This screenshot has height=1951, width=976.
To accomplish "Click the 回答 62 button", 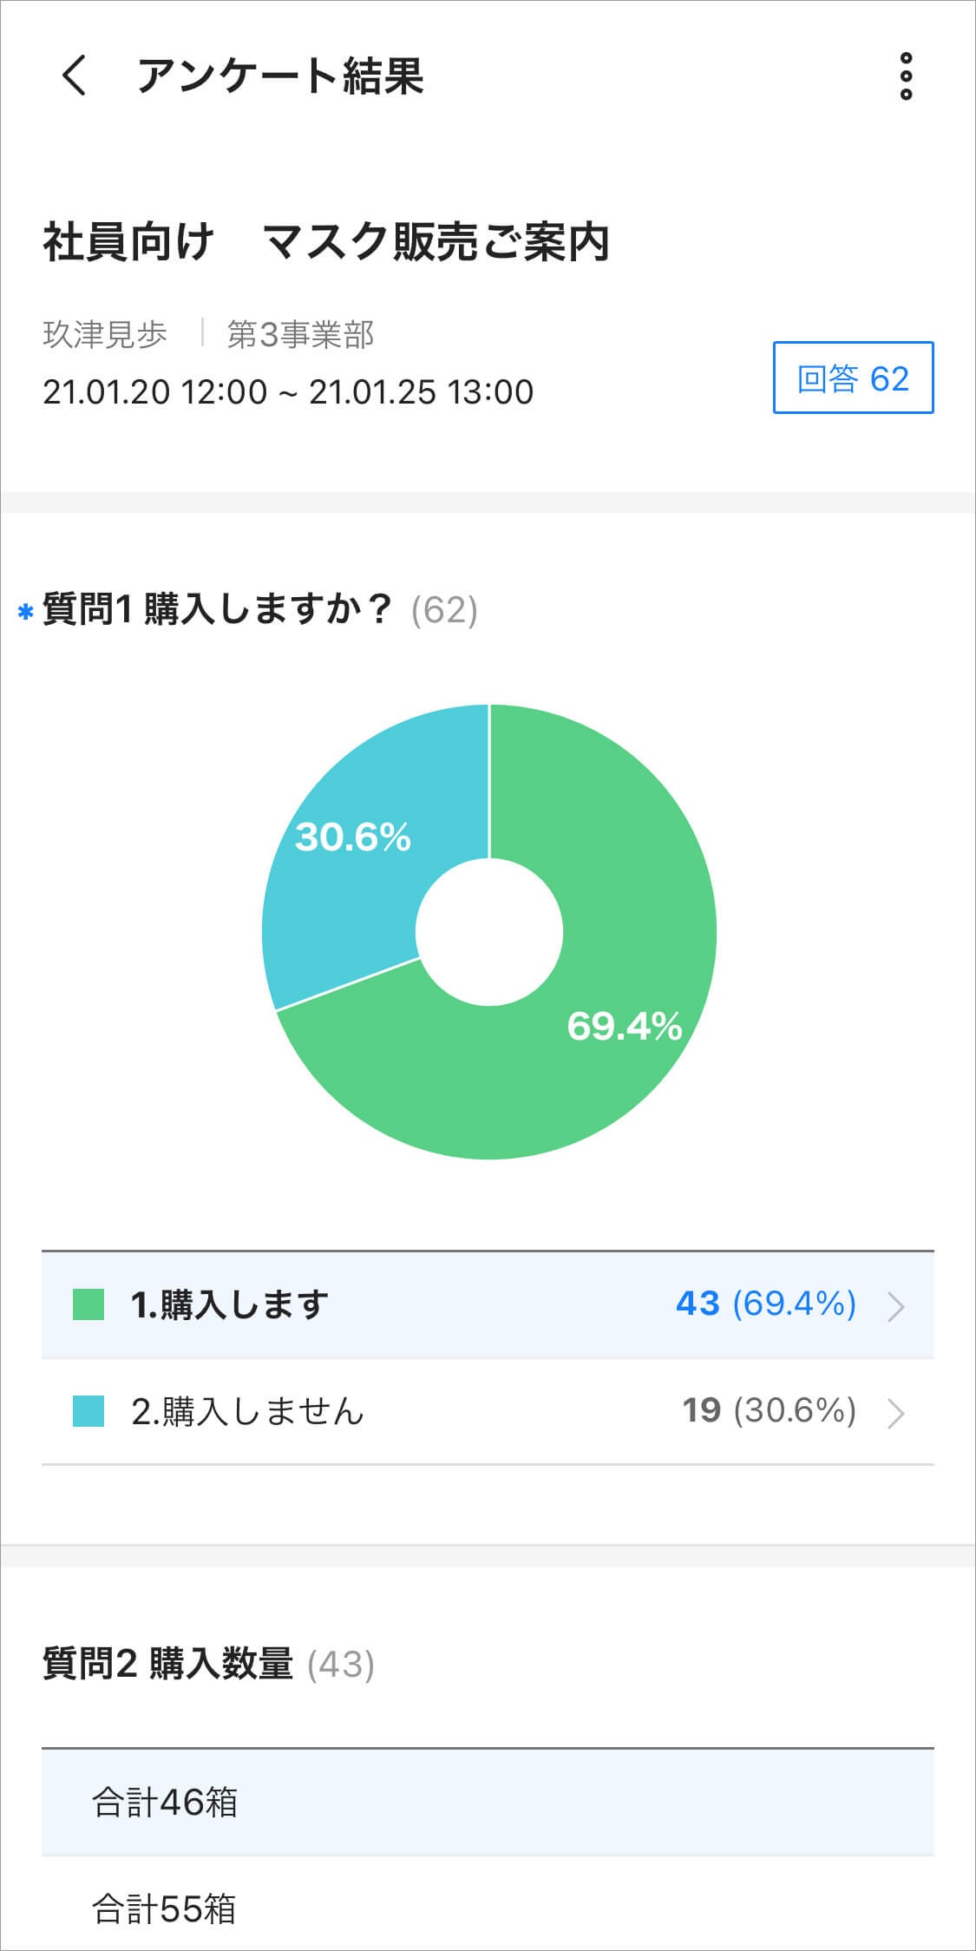I will point(853,378).
